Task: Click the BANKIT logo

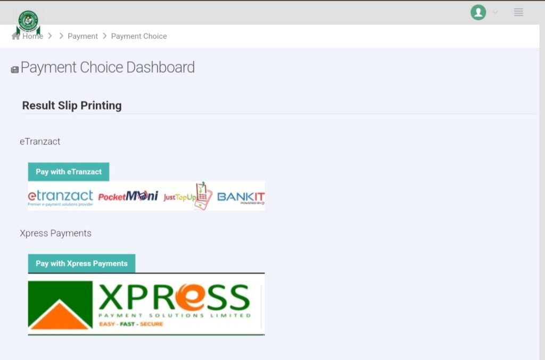Action: (x=241, y=197)
